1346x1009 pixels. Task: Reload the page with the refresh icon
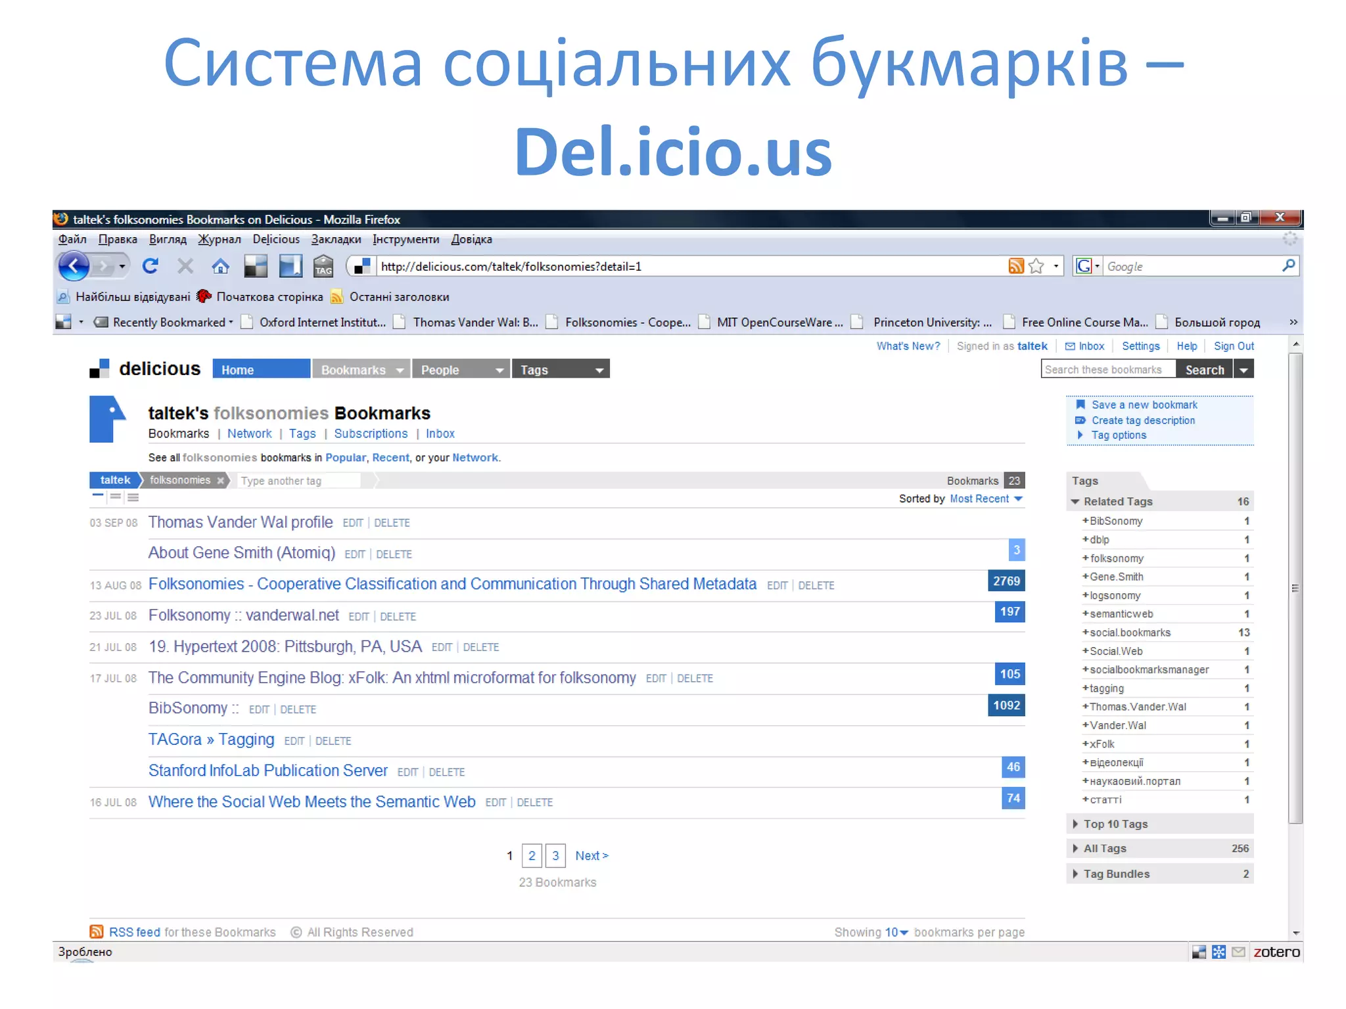coord(151,266)
